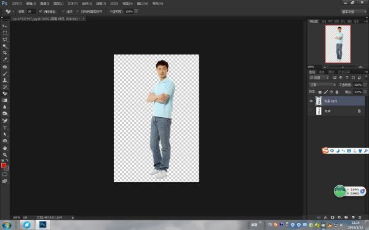Open the 编辑 (Edit) menu

tap(31, 4)
